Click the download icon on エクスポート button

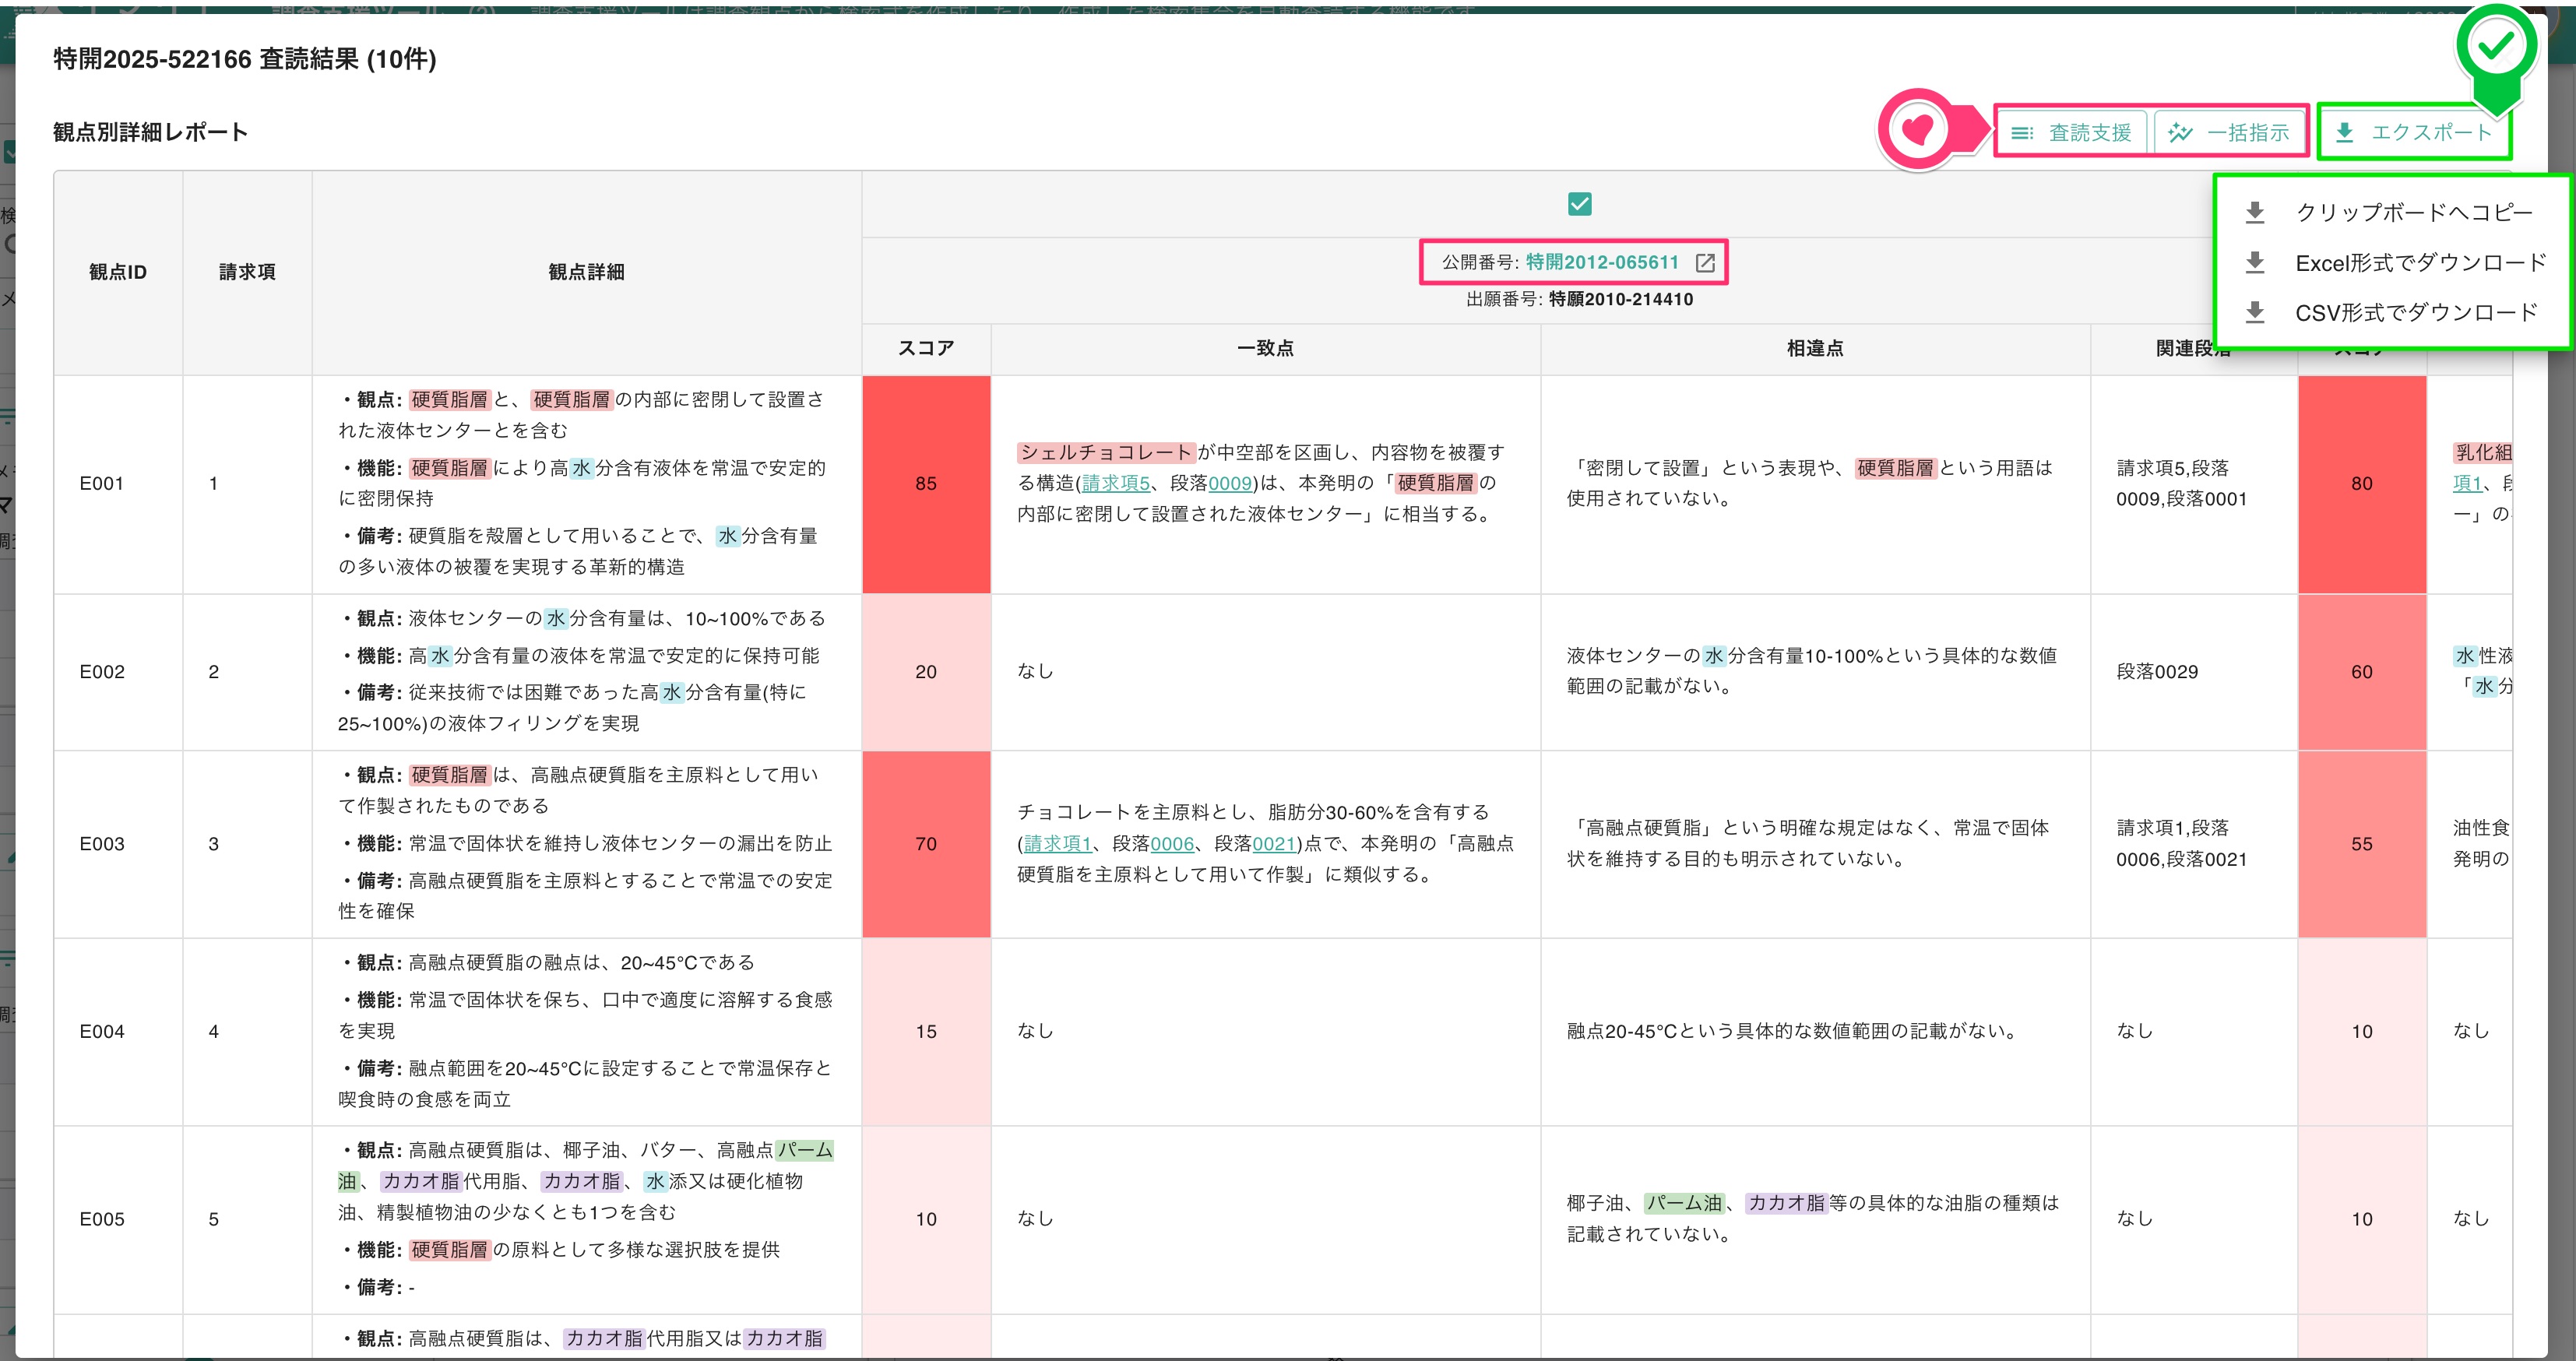pyautogui.click(x=2344, y=132)
